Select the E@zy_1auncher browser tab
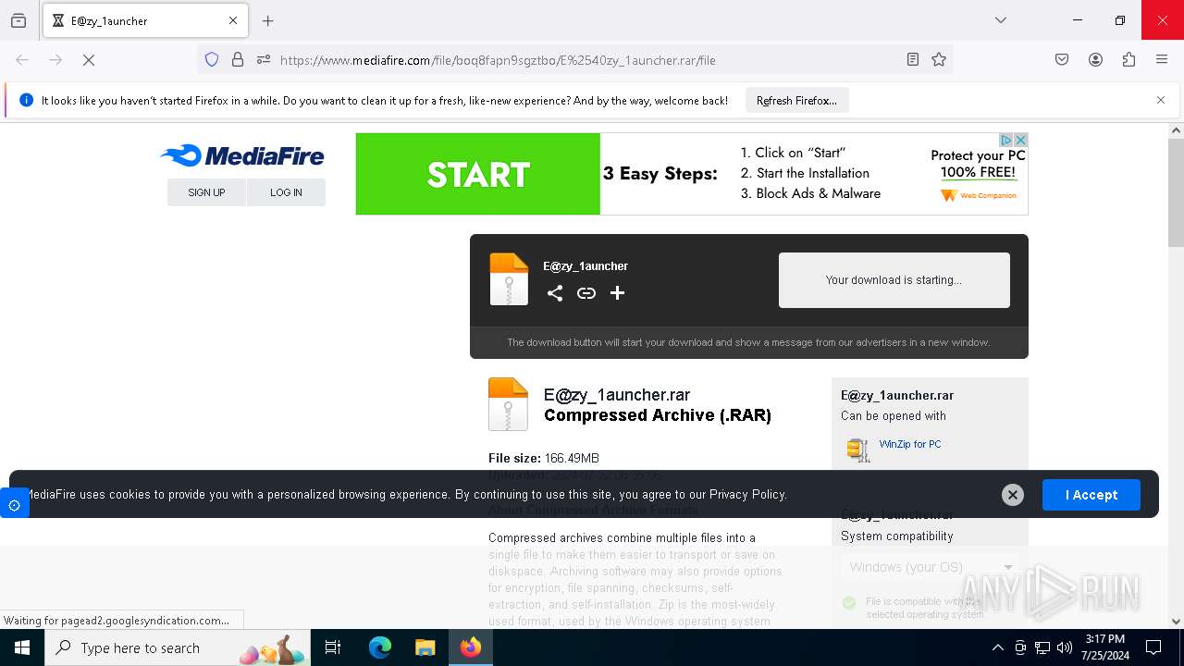The image size is (1184, 666). pos(145,20)
